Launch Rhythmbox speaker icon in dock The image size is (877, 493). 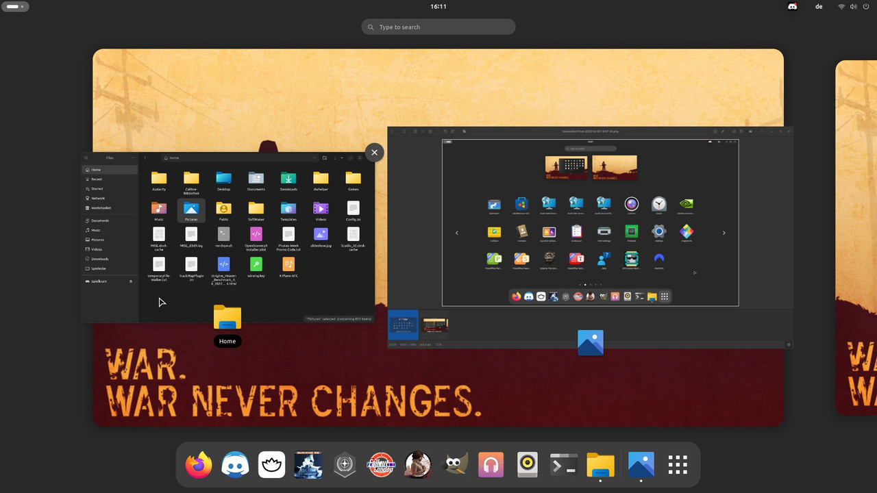coord(527,465)
